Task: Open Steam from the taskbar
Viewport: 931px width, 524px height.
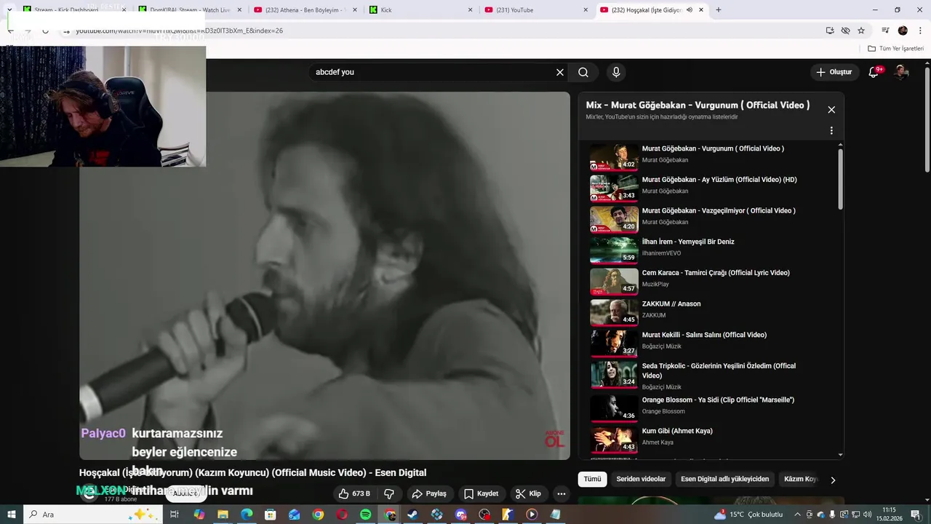Action: click(412, 515)
